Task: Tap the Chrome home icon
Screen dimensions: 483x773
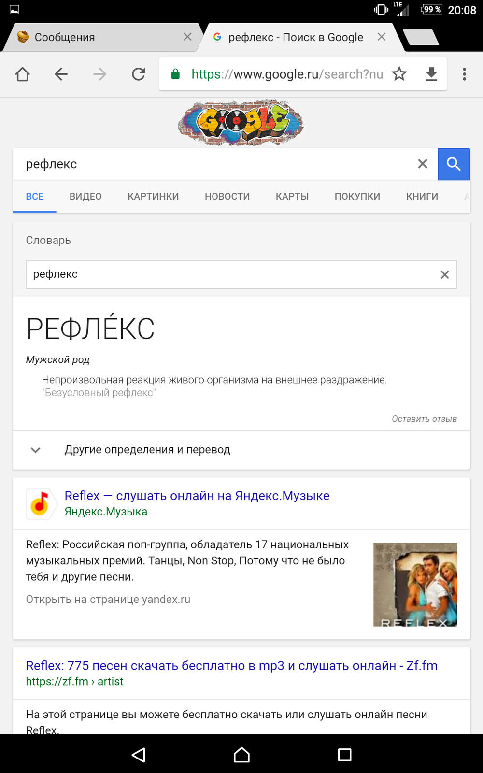Action: 23,74
